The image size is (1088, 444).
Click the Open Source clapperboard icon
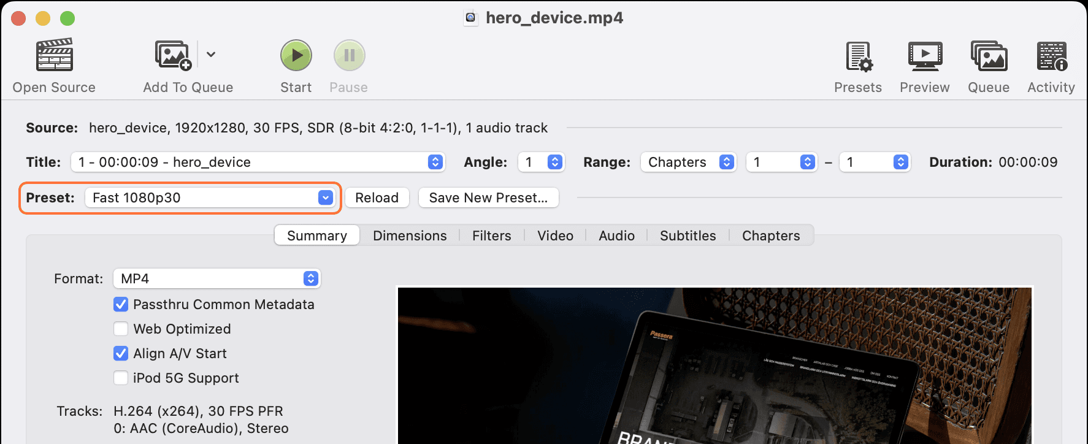click(x=55, y=55)
